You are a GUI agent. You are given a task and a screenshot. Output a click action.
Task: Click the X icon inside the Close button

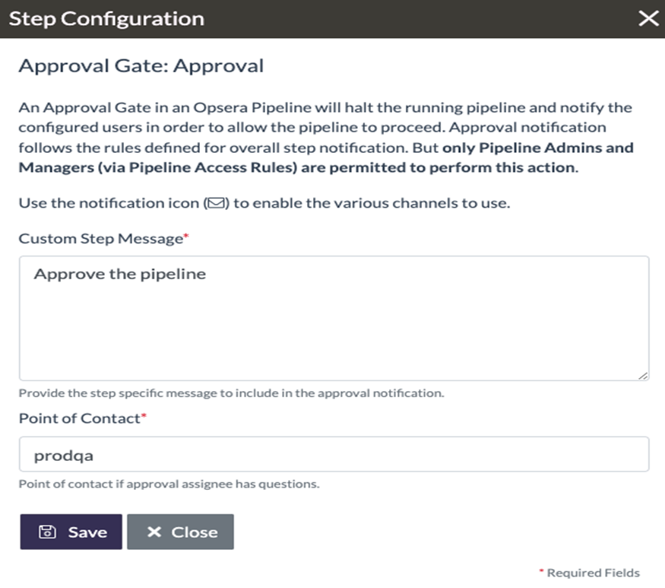coord(154,532)
